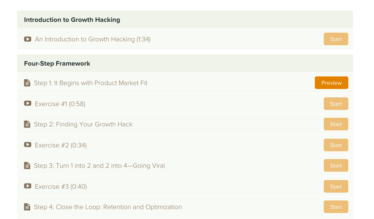Viewport: 374px width, 219px height.
Task: Click document icon beside Step 2 lesson
Action: coord(27,124)
